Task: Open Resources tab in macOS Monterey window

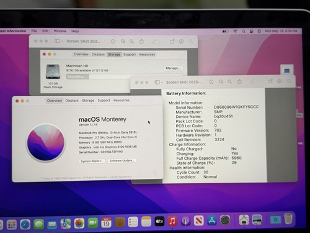Action: [x=122, y=100]
